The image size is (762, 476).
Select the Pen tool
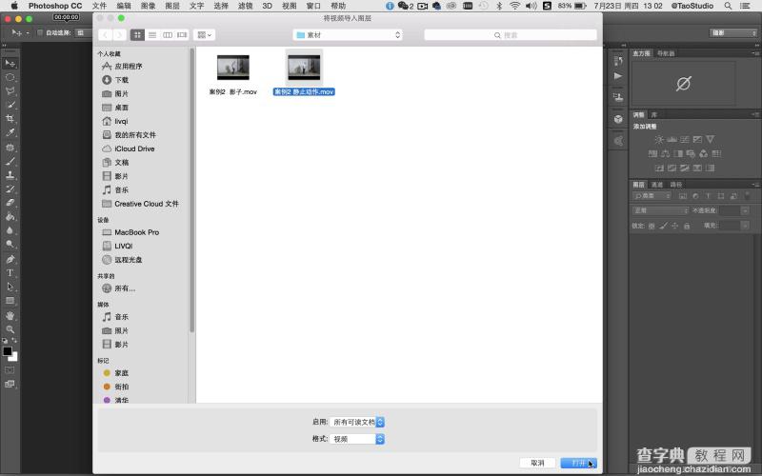[x=10, y=259]
